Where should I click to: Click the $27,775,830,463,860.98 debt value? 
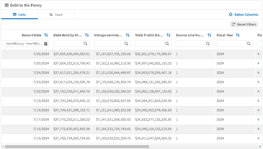point(72,129)
